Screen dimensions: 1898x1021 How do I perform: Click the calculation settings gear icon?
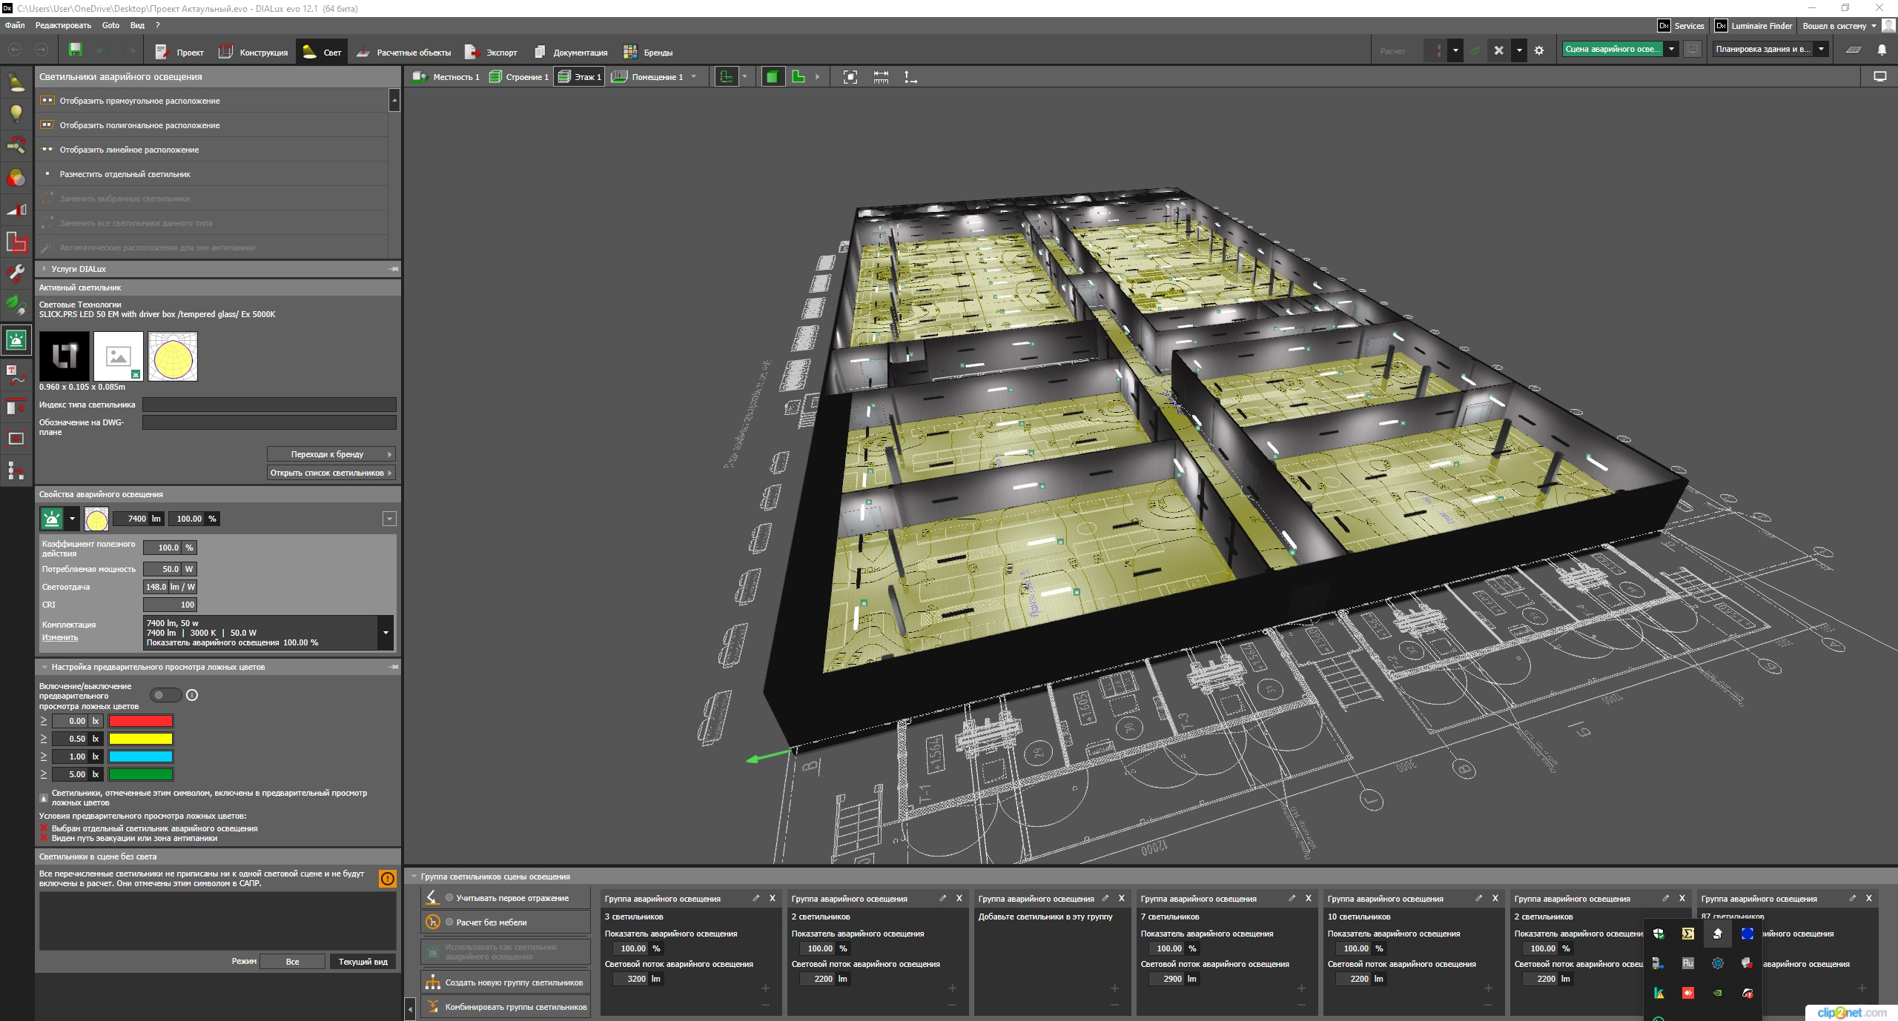click(1539, 50)
